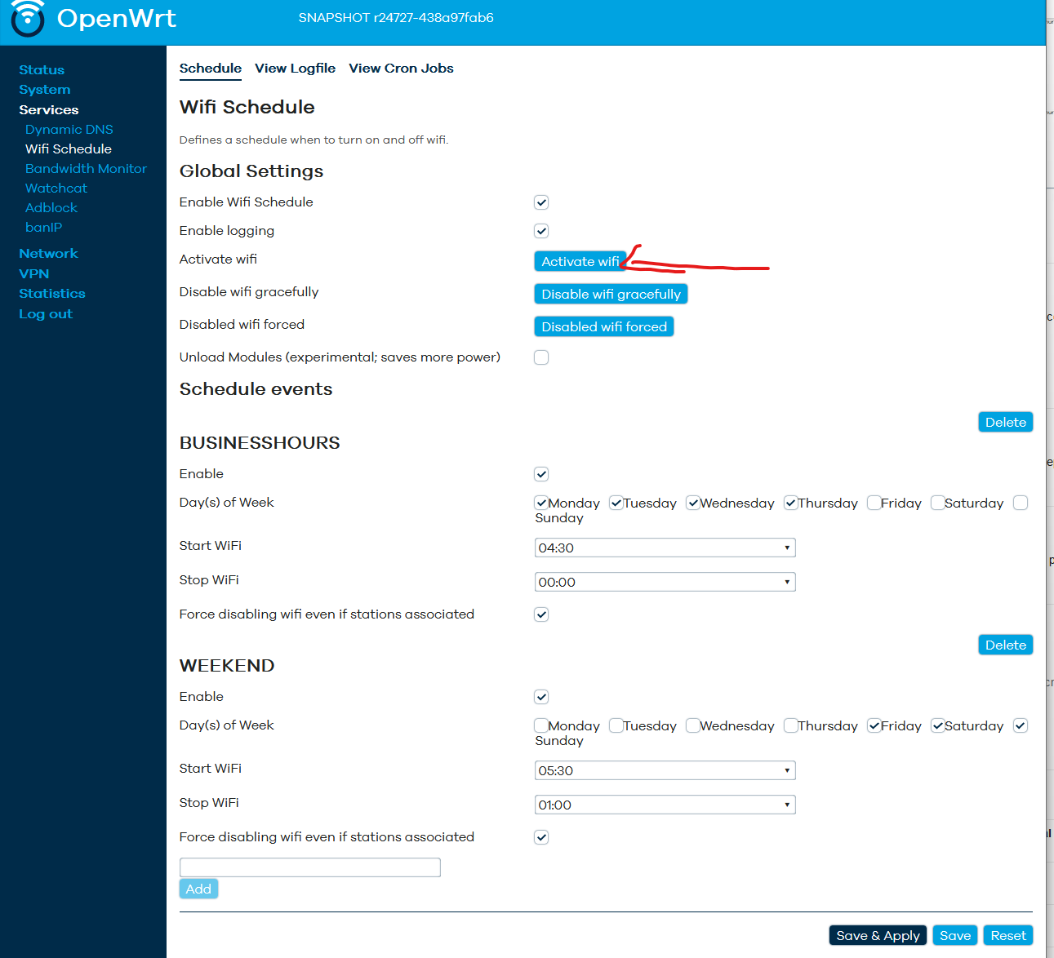Open Watchcat service page

[x=56, y=188]
